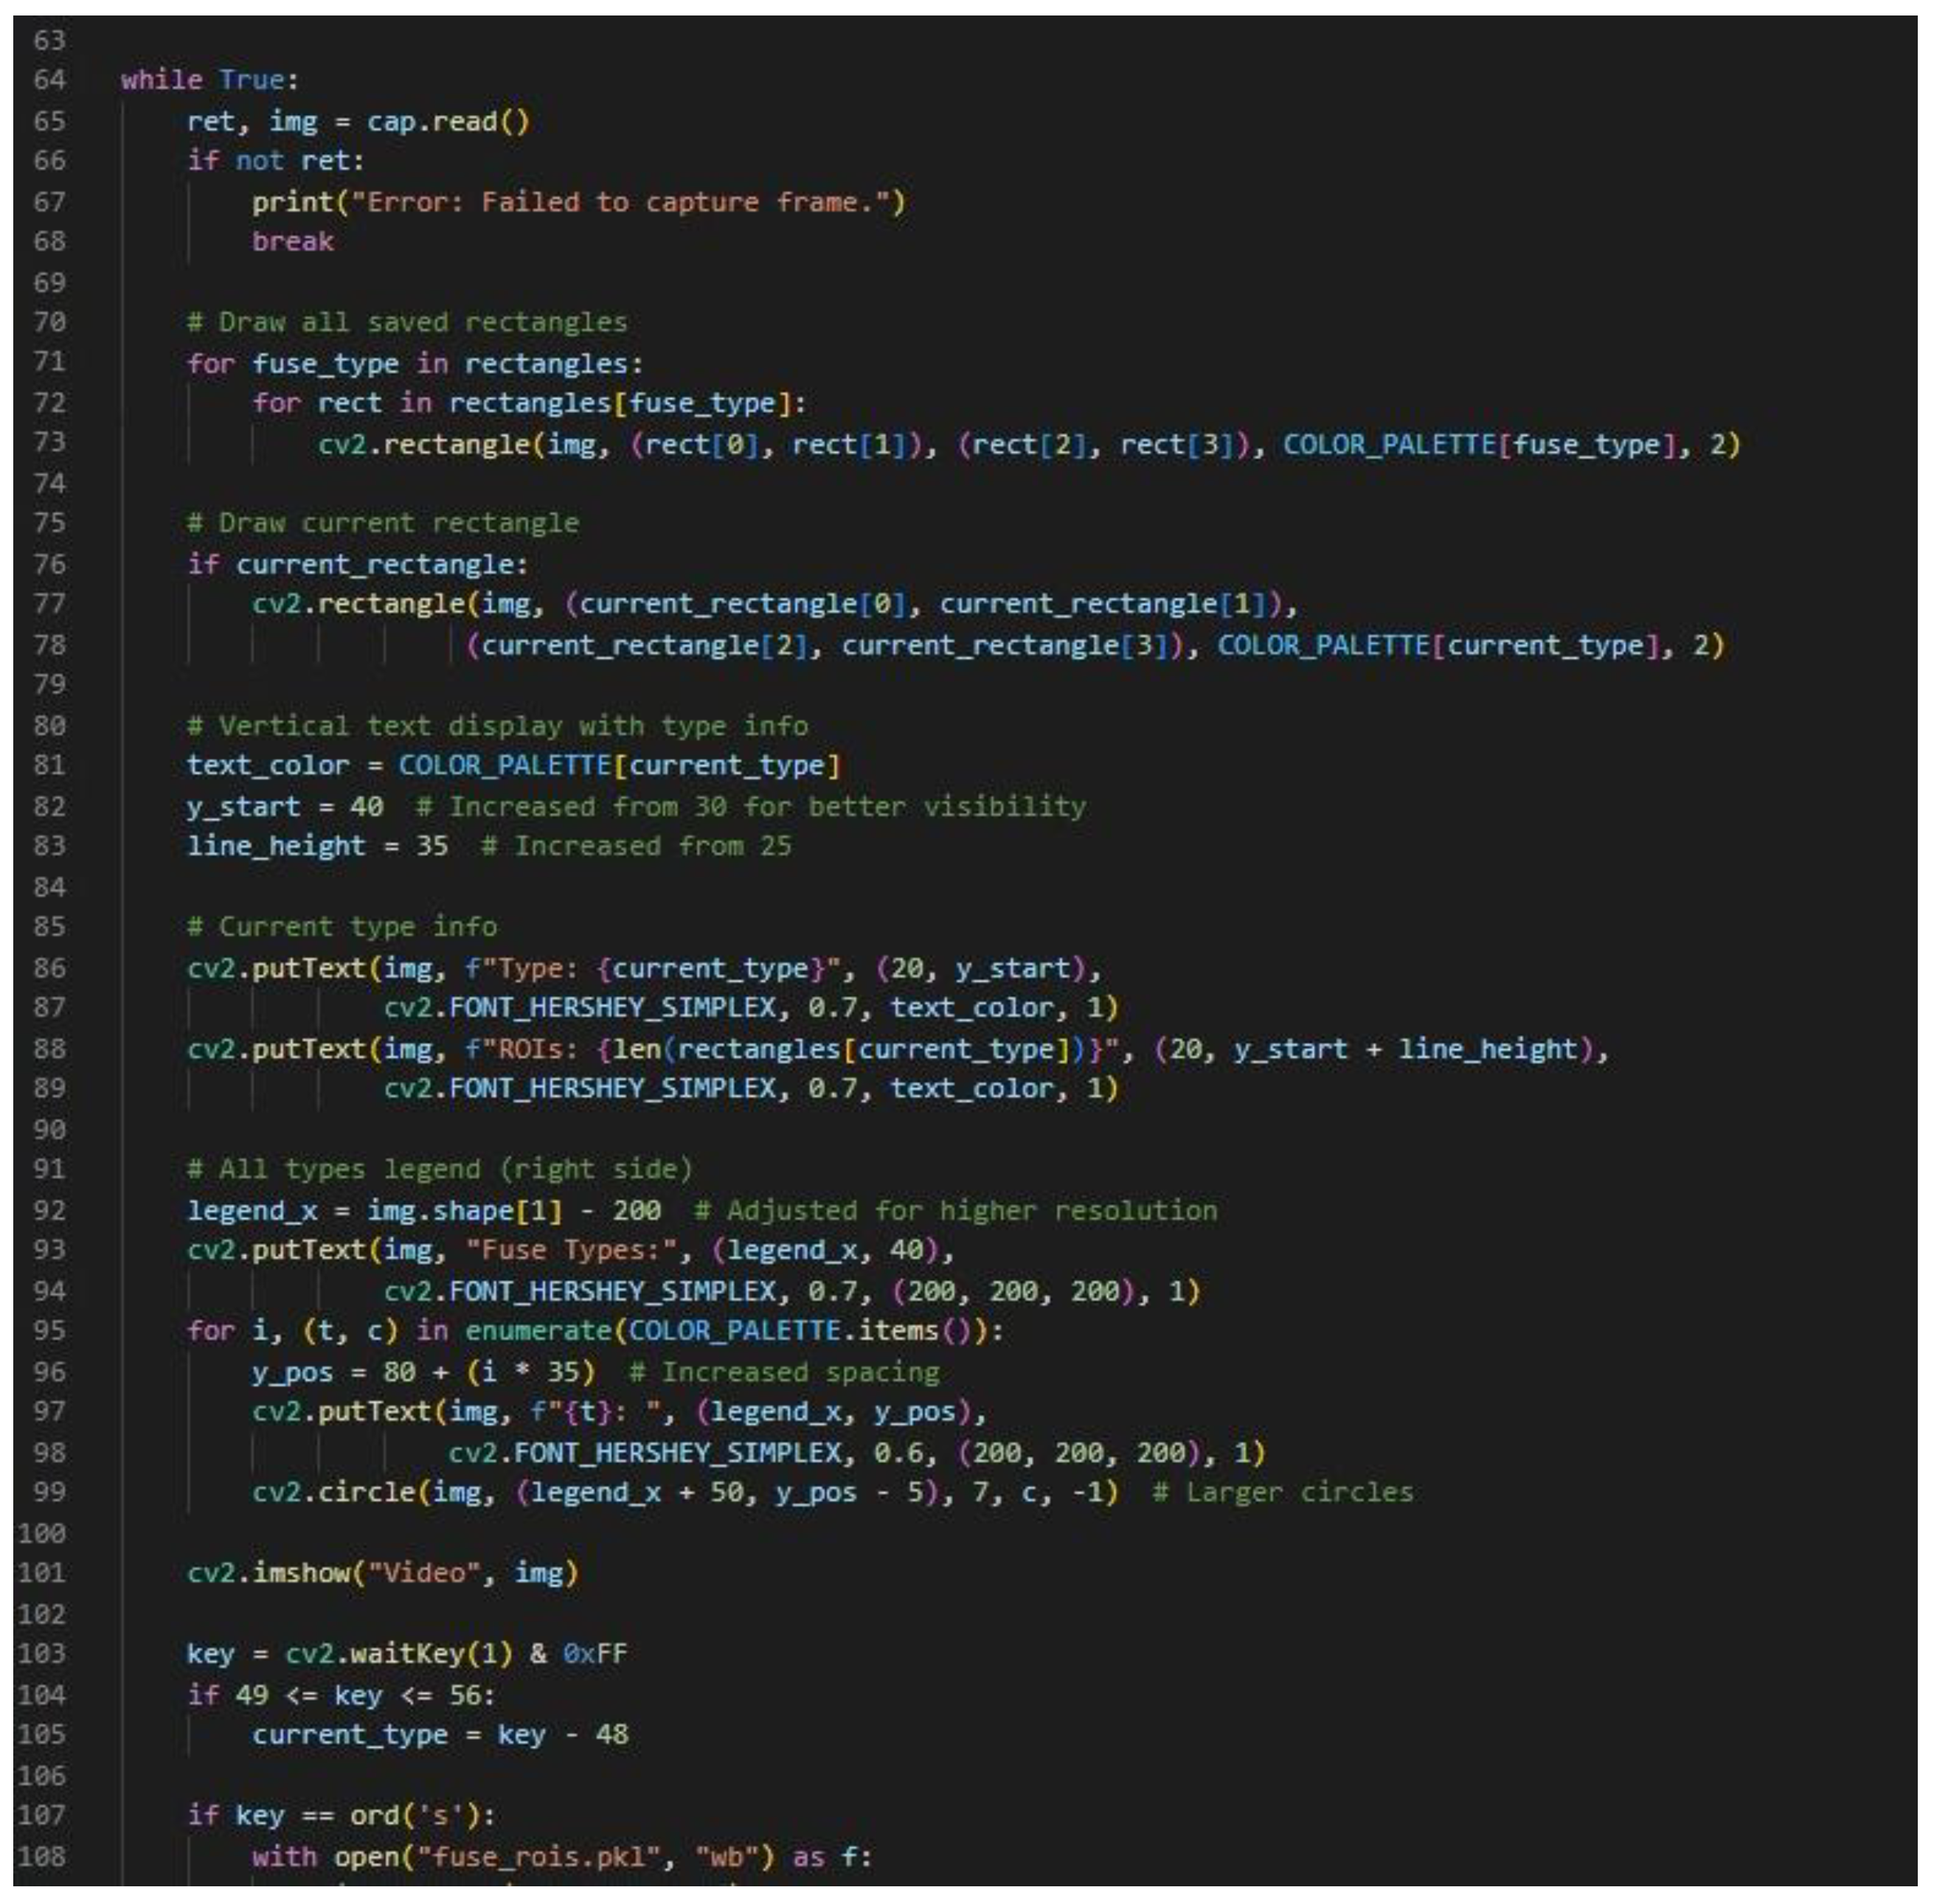
Task: Click line number 73 in the gutter
Action: point(49,444)
